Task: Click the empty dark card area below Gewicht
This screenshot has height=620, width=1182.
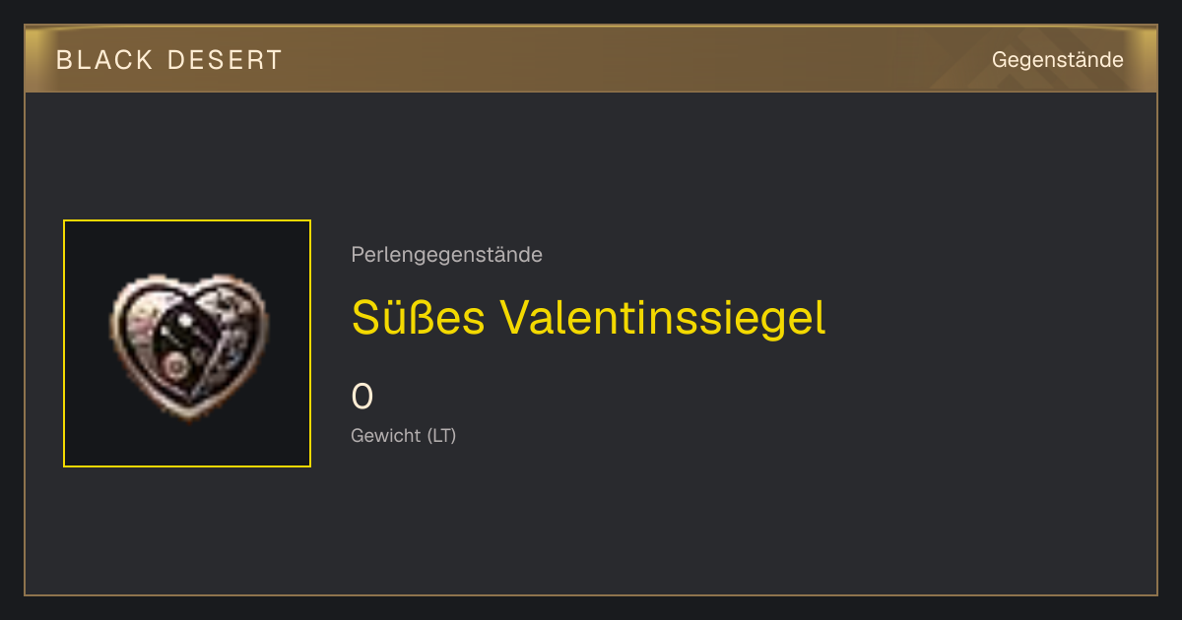Action: coord(591,522)
